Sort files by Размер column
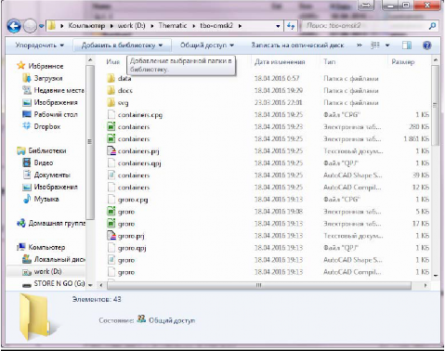 (x=402, y=62)
